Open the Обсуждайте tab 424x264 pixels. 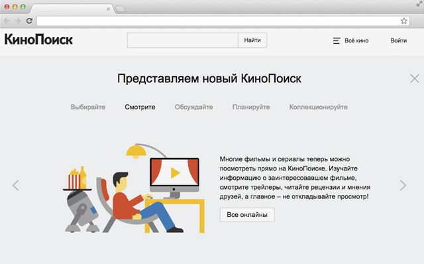click(x=193, y=107)
